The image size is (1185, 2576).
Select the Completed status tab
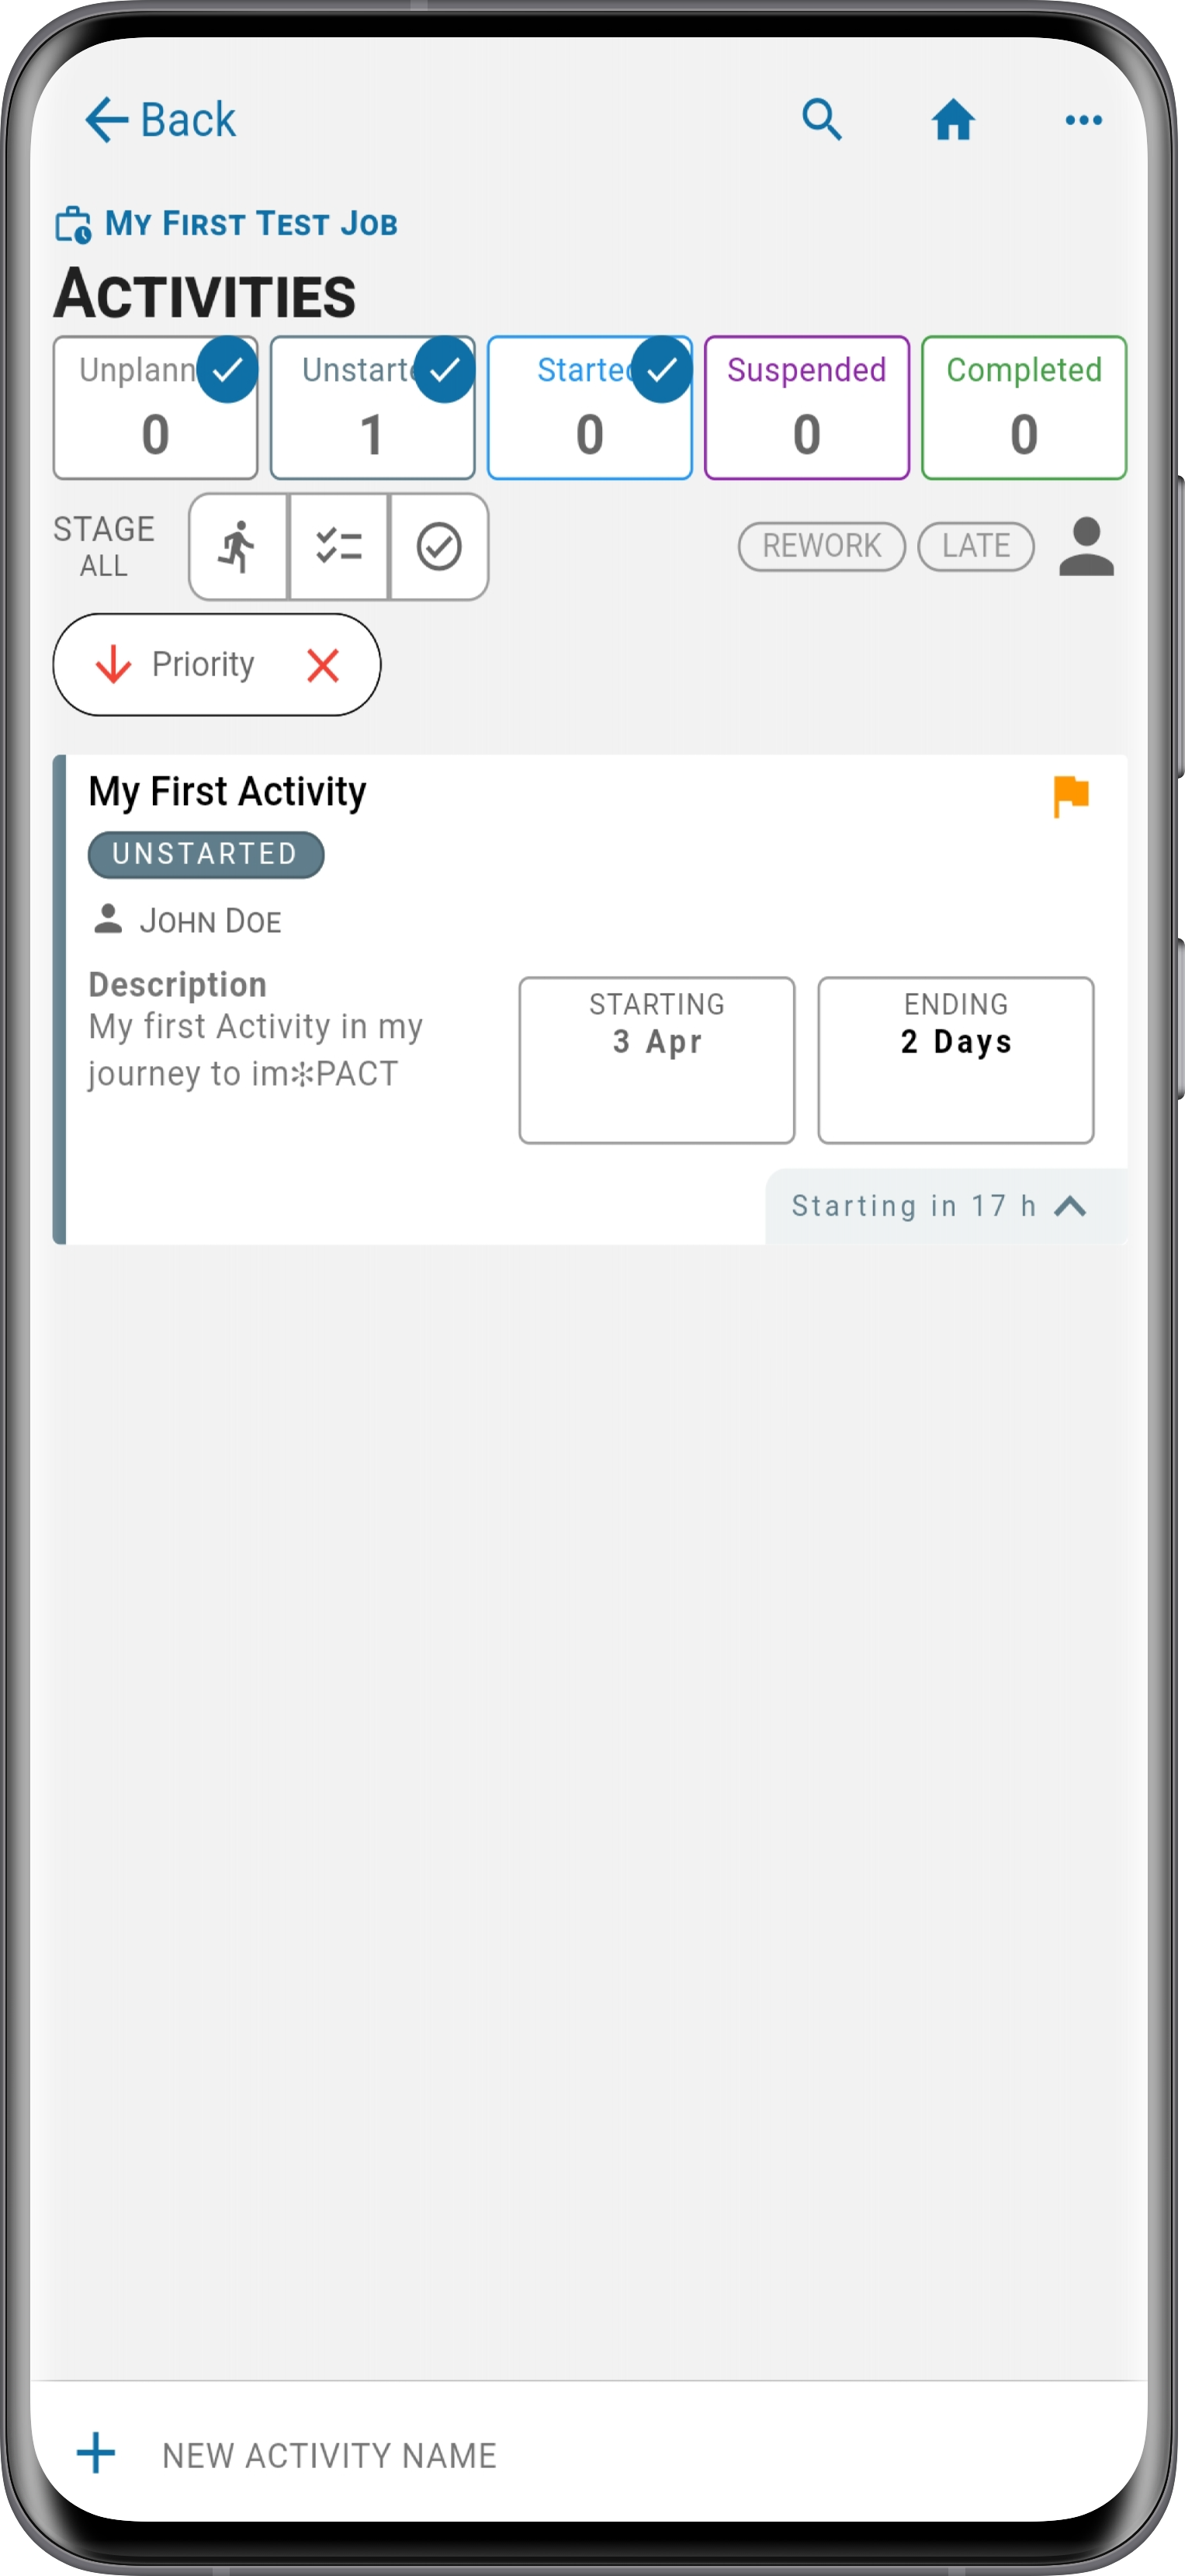point(1024,408)
